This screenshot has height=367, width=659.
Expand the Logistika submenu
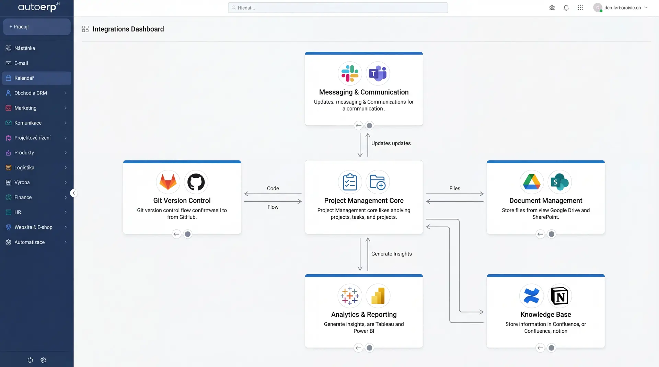[x=66, y=167]
